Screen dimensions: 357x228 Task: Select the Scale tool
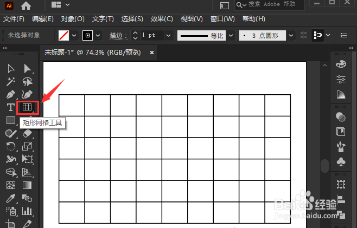pyautogui.click(x=27, y=146)
